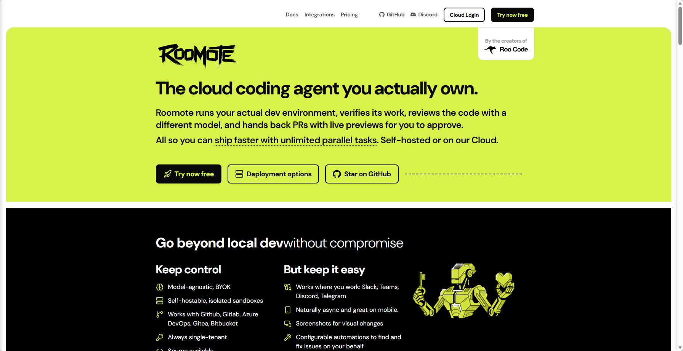Click the page vertical scrollbar thumb
The image size is (683, 351).
680,26
